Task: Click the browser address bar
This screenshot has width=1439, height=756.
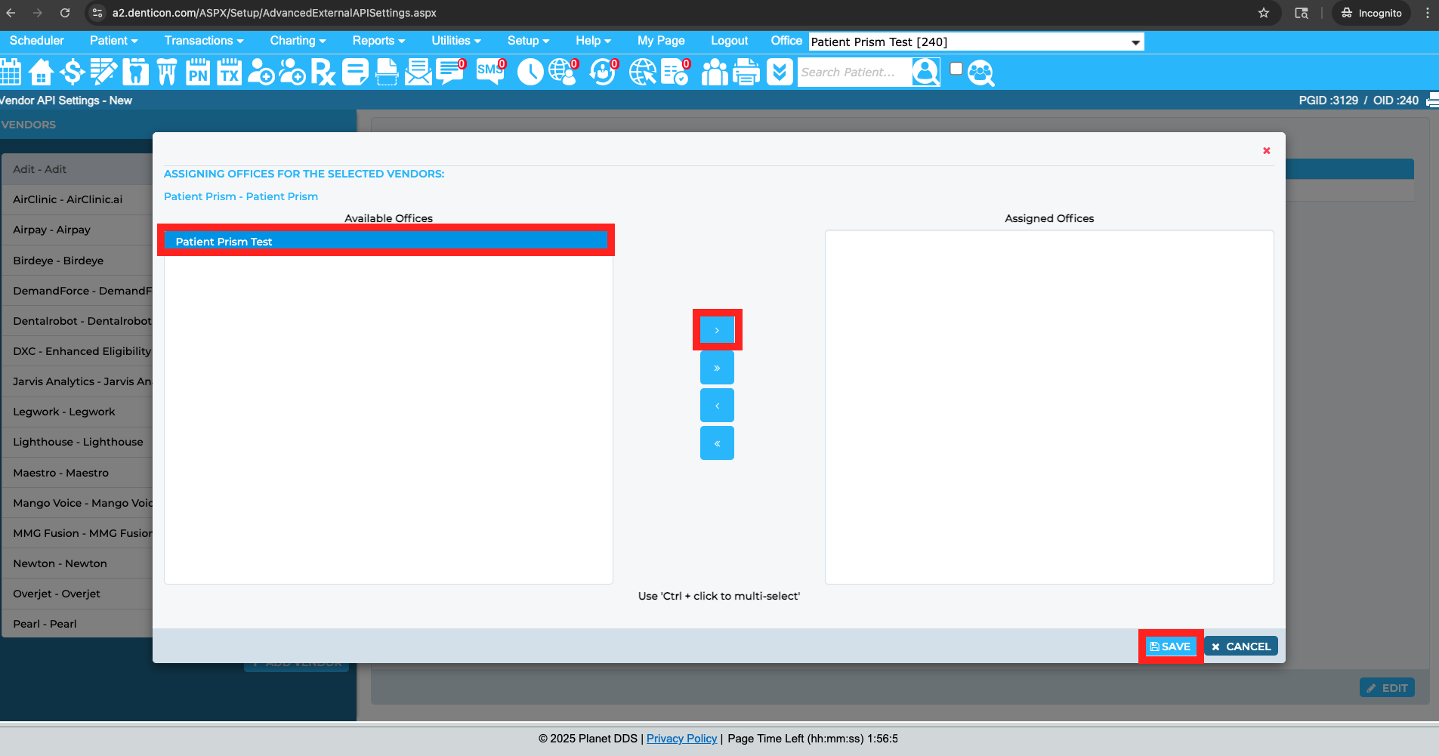Action: point(680,13)
